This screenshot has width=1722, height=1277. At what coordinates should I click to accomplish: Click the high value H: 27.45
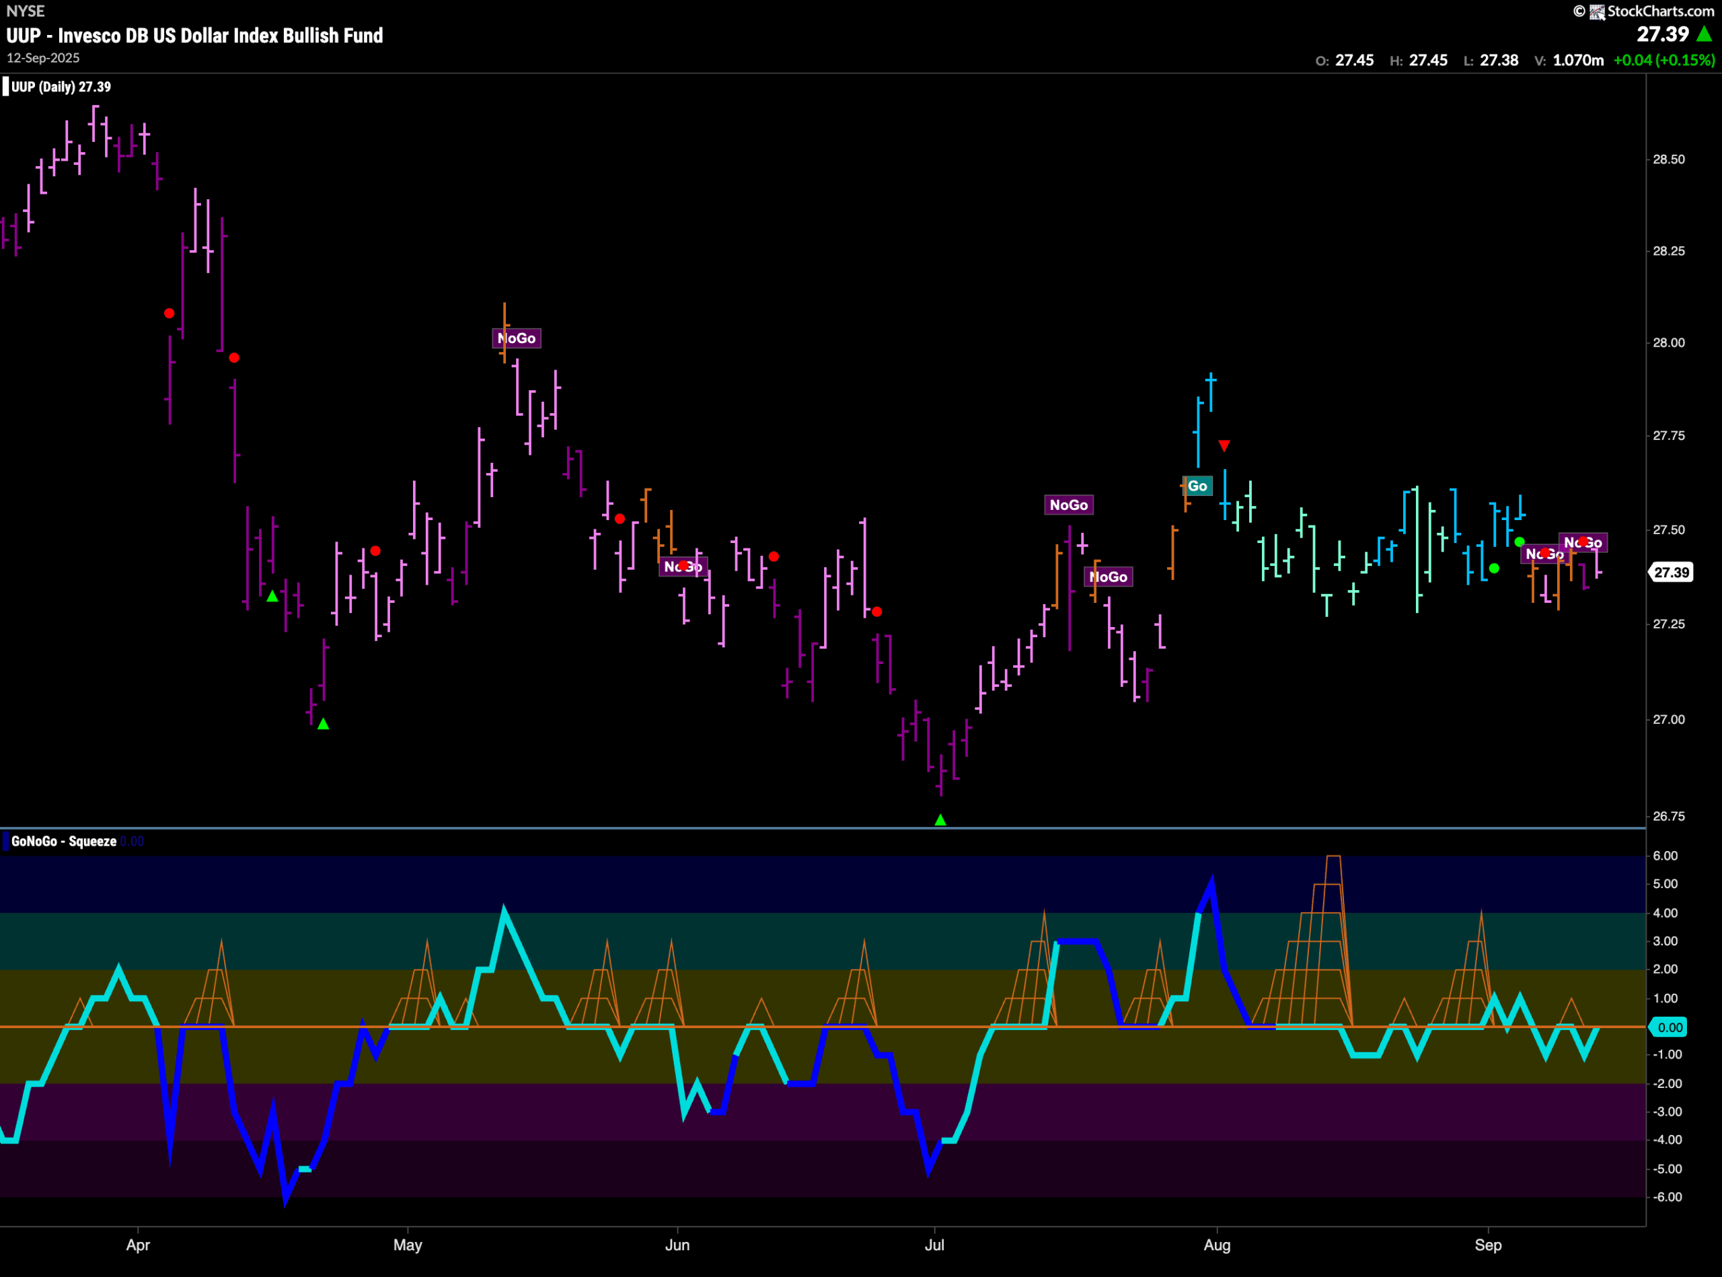pyautogui.click(x=1419, y=61)
